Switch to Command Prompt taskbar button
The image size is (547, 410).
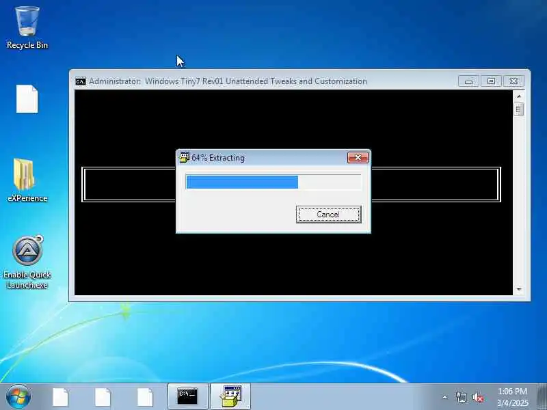(x=187, y=396)
